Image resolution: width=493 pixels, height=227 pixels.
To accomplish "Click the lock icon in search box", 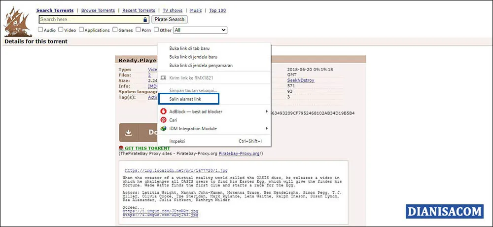I will click(x=145, y=20).
